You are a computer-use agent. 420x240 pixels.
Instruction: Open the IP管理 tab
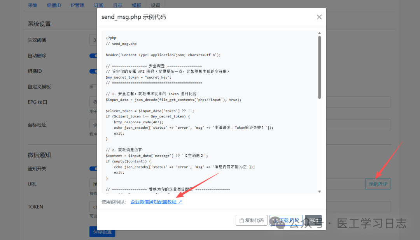pos(77,5)
